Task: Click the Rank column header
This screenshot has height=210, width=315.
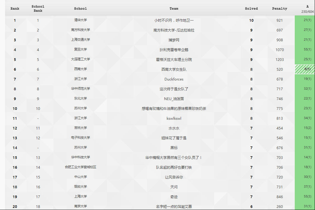Action: (x=15, y=9)
